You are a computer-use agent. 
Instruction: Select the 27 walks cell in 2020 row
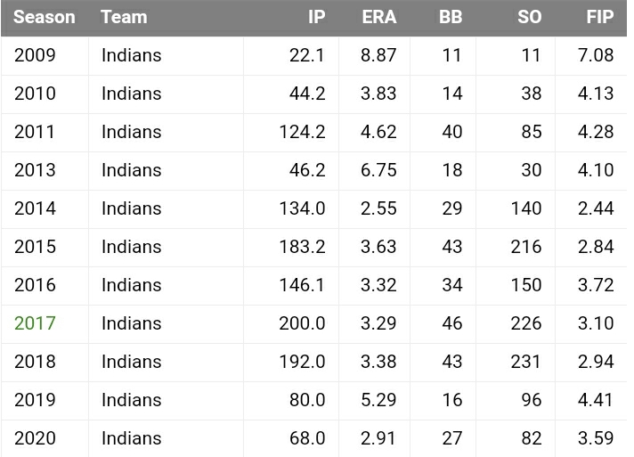point(452,438)
